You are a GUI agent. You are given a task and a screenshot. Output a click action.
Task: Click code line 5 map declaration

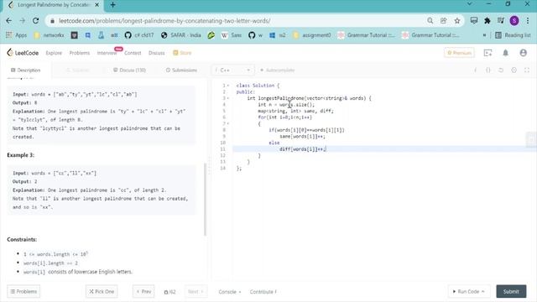click(295, 111)
